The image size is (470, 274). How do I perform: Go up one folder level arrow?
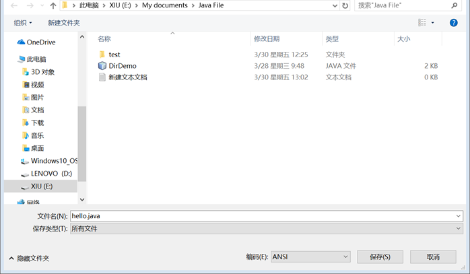[x=53, y=5]
